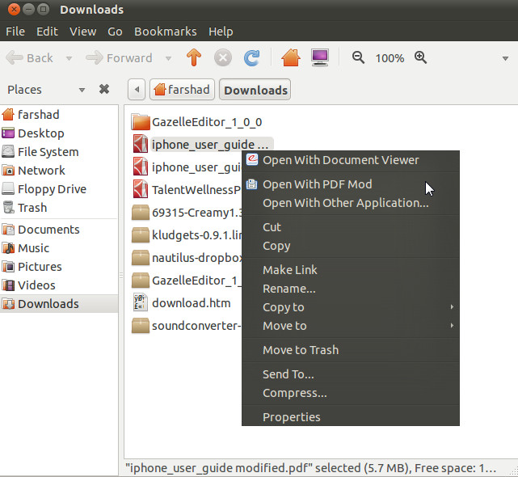Select Trash in Places sidebar
This screenshot has height=477, width=518.
pos(59,208)
